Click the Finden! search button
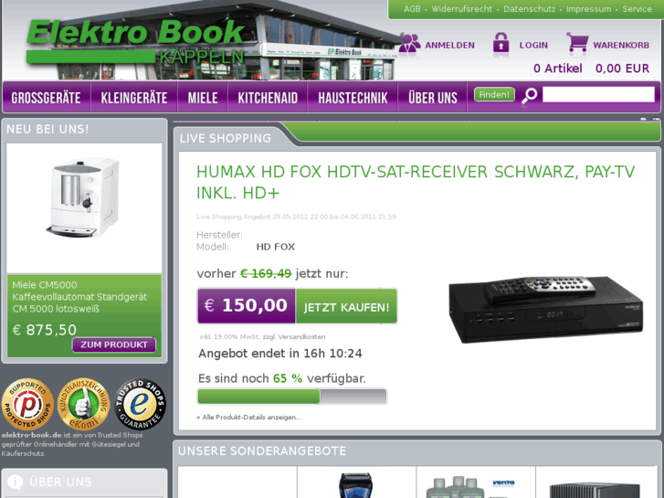The height and width of the screenshot is (498, 664). pos(494,94)
